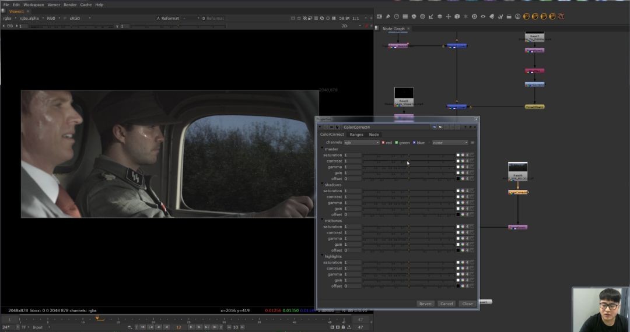The image size is (630, 332).
Task: Toggle the 4-channel button for highlights saturation
Action: tap(467, 262)
